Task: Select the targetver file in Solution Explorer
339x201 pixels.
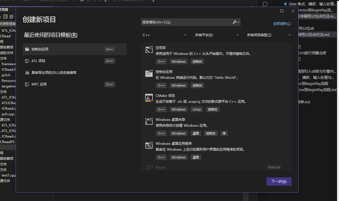Action: tap(9, 86)
